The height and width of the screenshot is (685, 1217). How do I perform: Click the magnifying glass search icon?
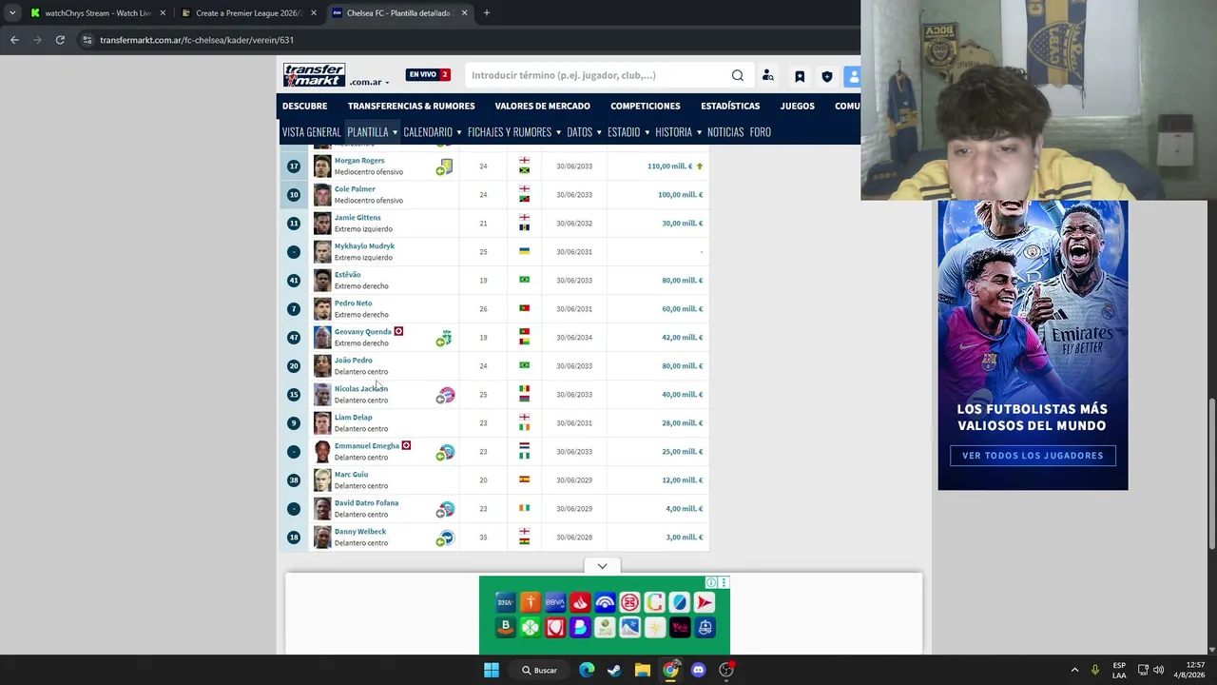click(x=738, y=75)
